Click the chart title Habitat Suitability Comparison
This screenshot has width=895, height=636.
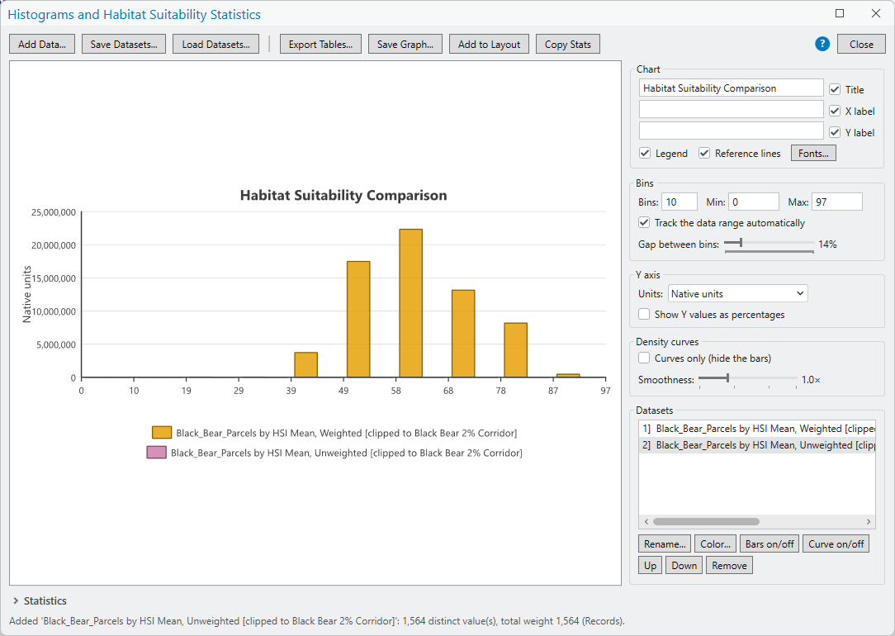[x=343, y=195]
